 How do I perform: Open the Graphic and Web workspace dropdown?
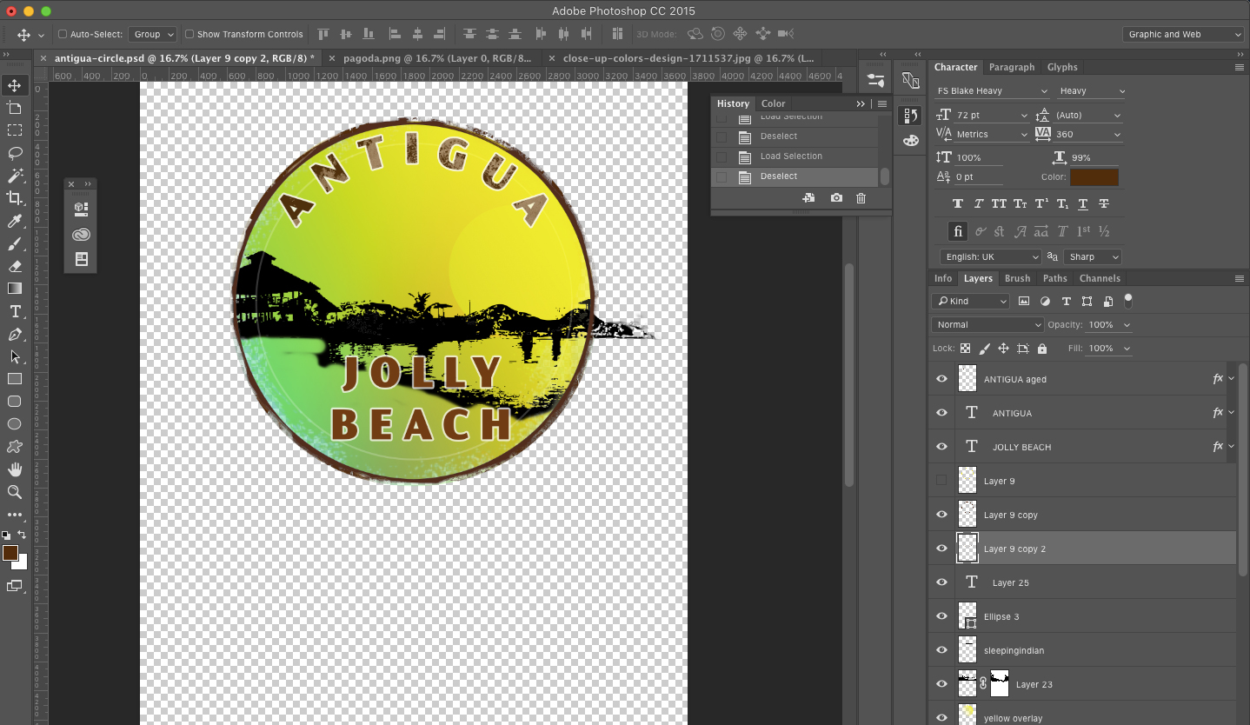[x=1183, y=35]
